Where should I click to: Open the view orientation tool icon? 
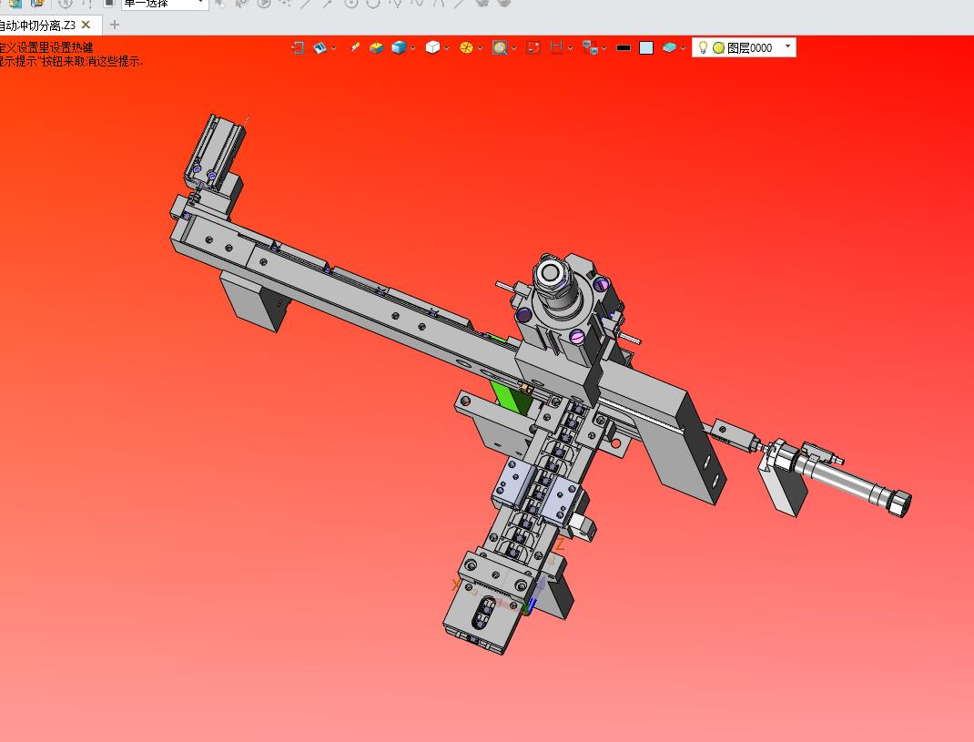[320, 48]
